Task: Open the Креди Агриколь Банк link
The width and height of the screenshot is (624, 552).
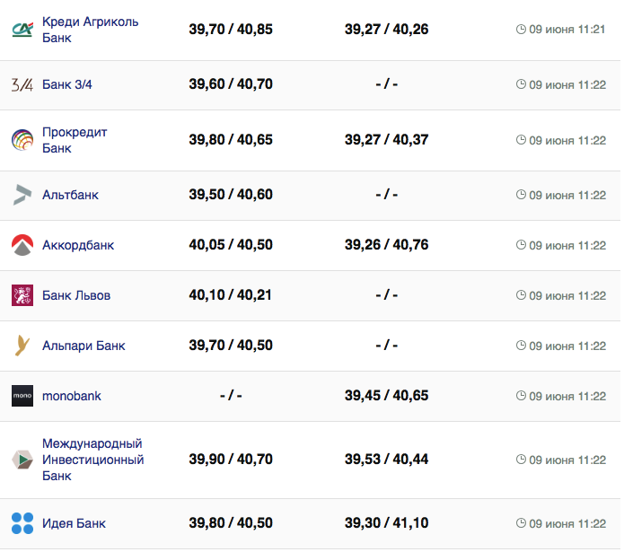Action: point(90,30)
